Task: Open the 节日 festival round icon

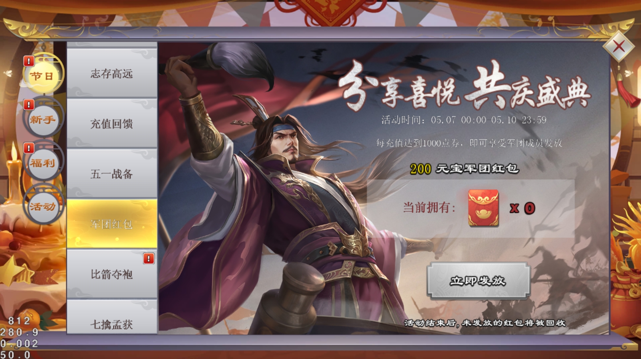Action: [43, 75]
